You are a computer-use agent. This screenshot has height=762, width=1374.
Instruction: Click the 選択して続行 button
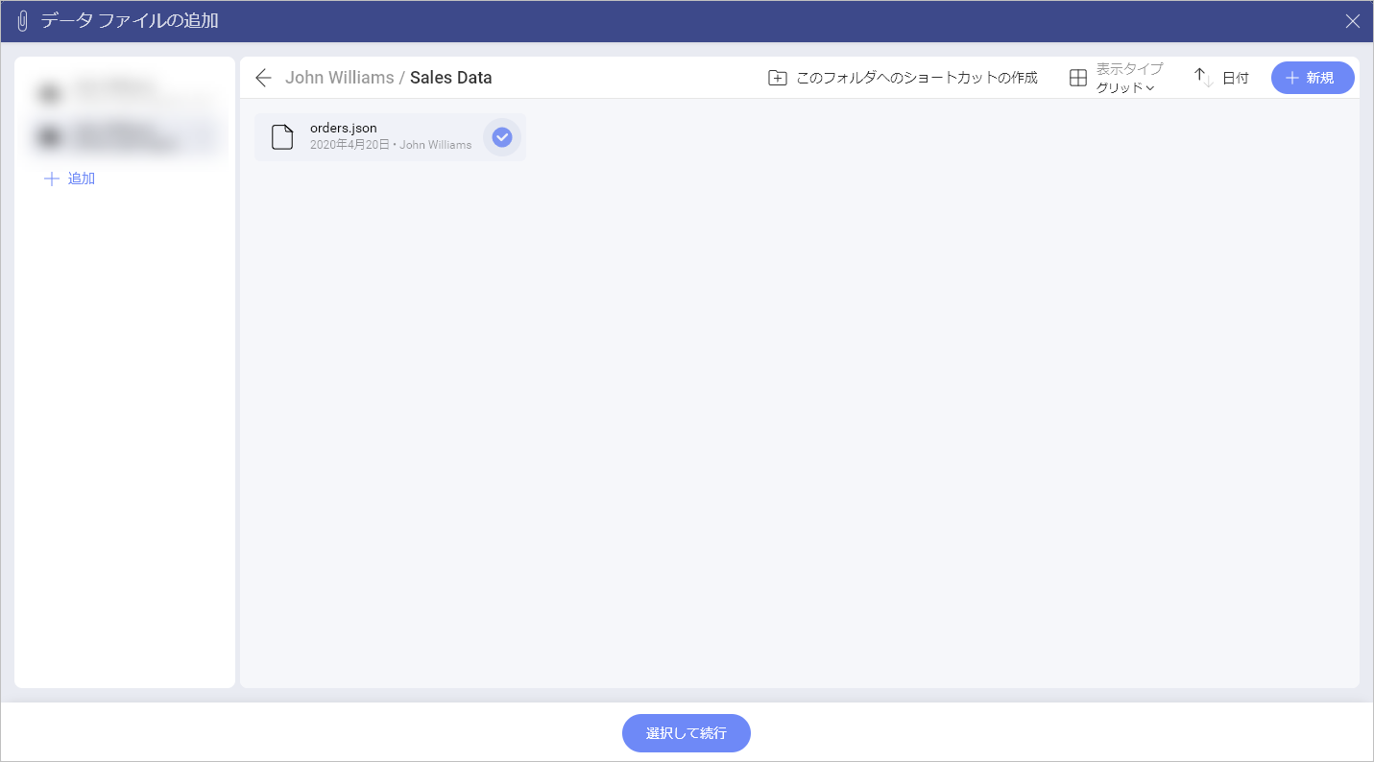[687, 733]
